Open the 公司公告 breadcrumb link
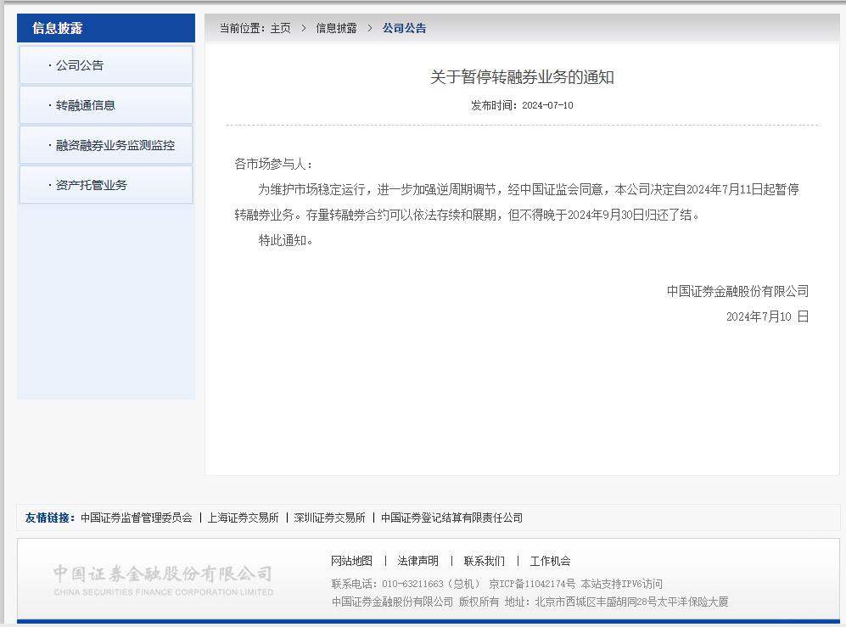 [x=404, y=28]
